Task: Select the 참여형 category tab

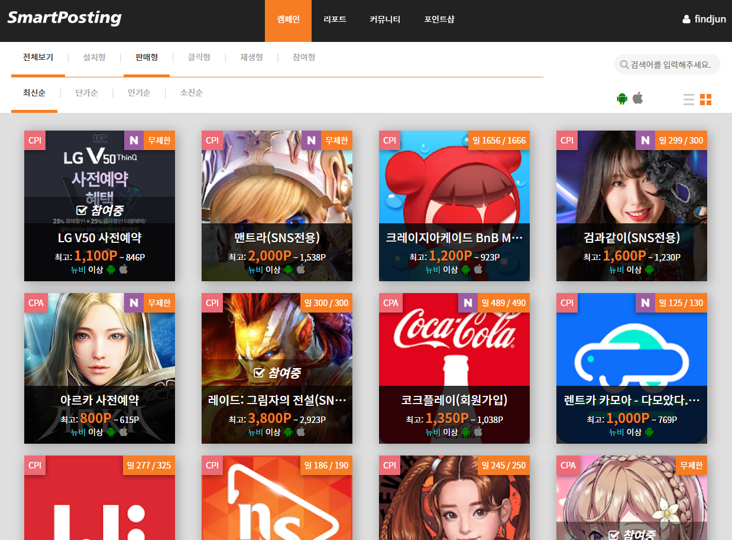Action: pyautogui.click(x=303, y=57)
